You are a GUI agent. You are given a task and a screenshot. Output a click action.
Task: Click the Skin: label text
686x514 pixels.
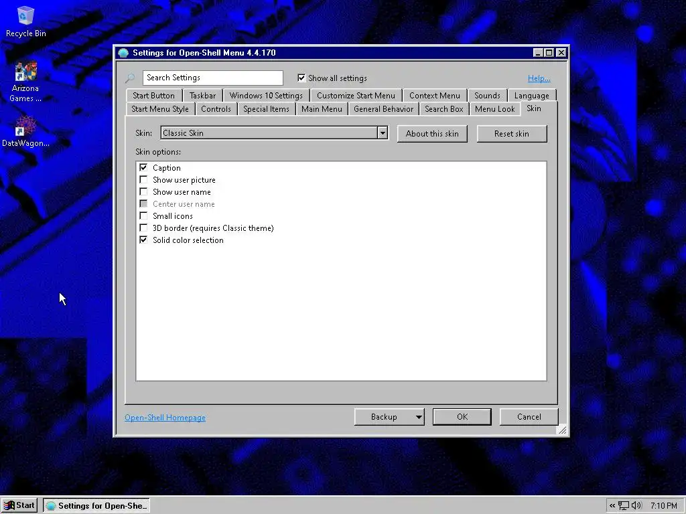click(x=143, y=133)
